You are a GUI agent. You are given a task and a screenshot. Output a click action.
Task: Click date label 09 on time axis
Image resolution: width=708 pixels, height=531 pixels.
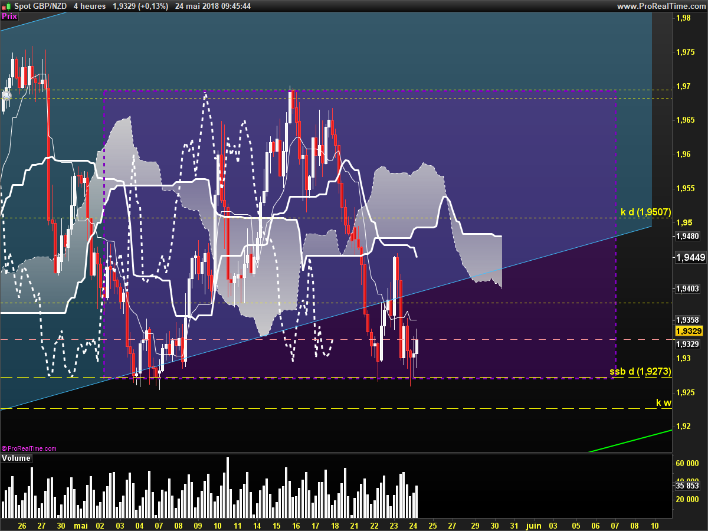[198, 525]
